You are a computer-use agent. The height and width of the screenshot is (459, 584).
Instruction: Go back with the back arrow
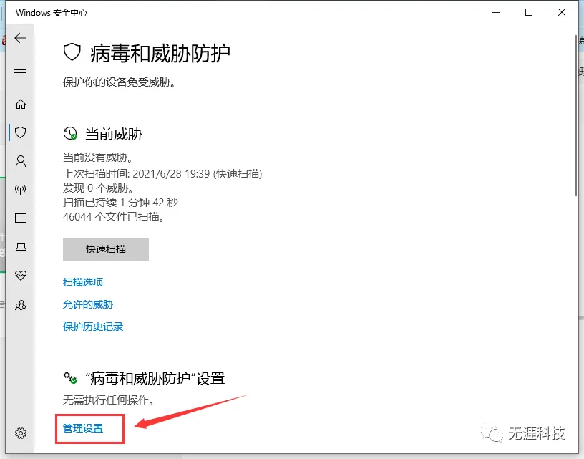point(20,38)
